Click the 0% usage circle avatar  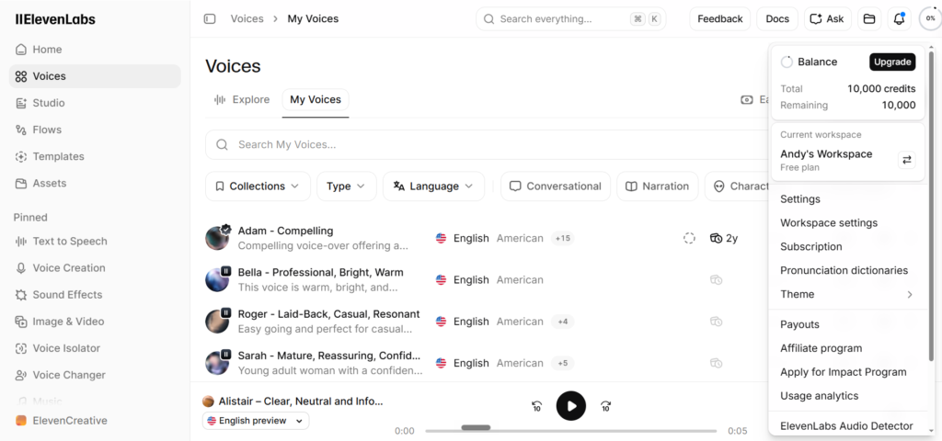click(930, 18)
